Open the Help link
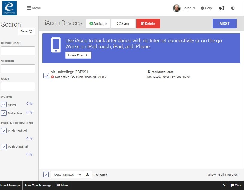Viewport: 244px width, 190px height. click(206, 8)
